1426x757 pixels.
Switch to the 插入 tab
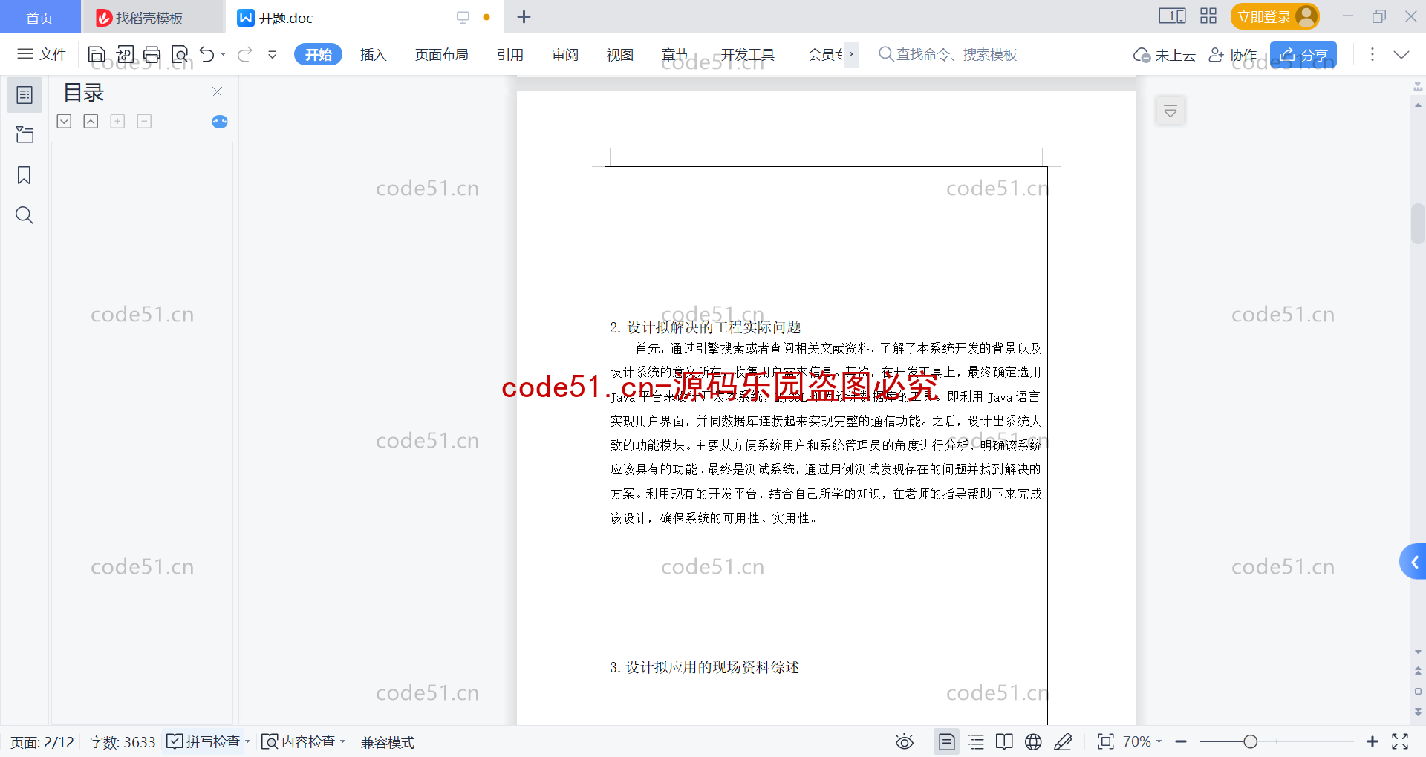tap(373, 54)
